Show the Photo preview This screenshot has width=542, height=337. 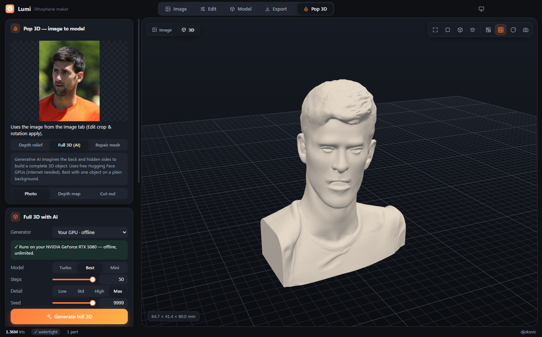coord(31,194)
